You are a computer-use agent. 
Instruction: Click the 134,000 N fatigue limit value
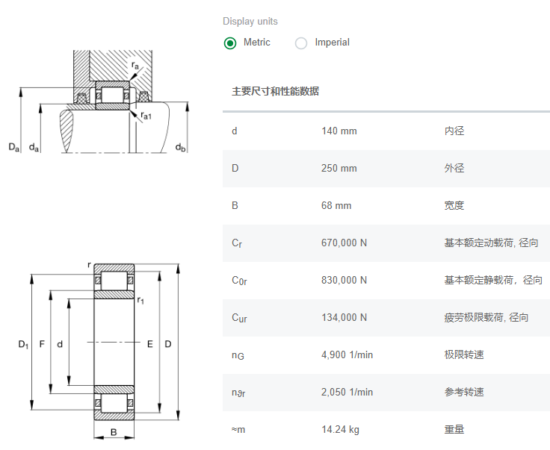(x=344, y=318)
